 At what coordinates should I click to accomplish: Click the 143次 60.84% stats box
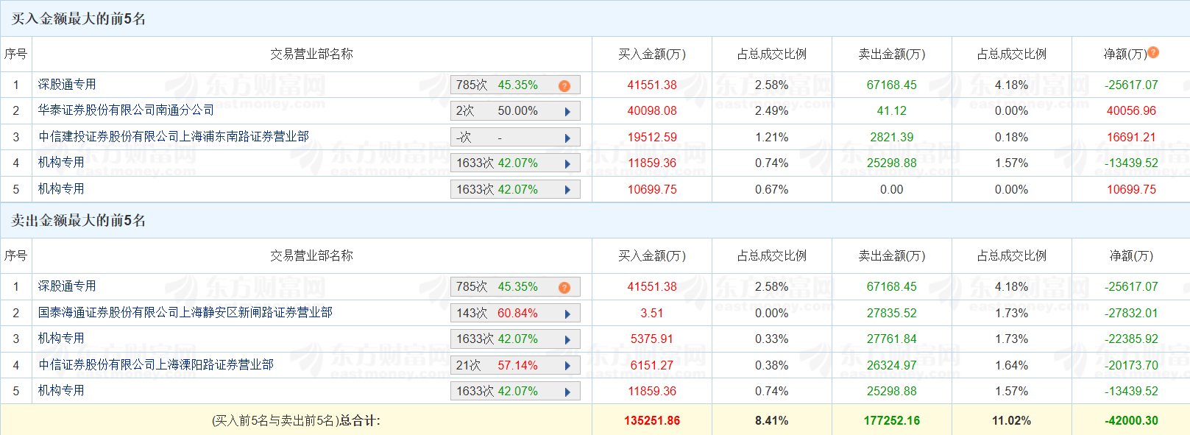click(508, 314)
